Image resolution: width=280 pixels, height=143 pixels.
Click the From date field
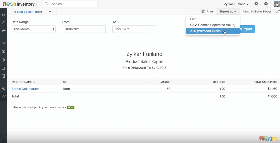pyautogui.click(x=83, y=29)
